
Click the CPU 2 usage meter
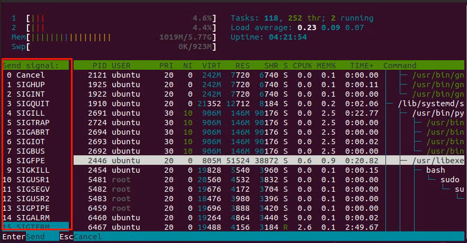pos(114,27)
